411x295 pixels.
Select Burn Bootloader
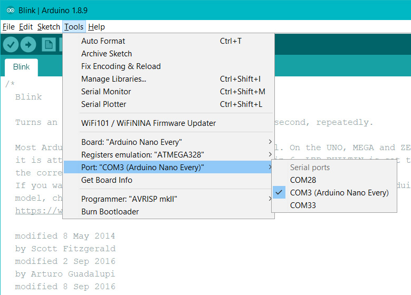(x=168, y=211)
